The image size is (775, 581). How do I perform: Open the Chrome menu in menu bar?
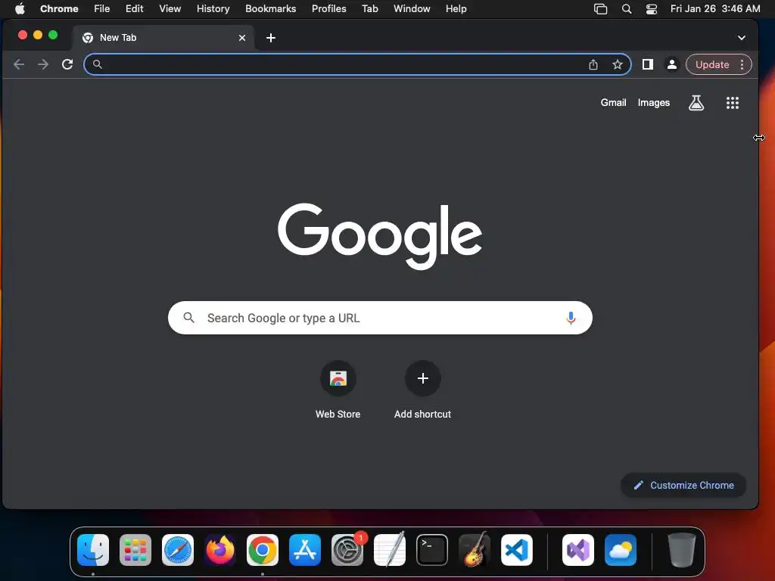pyautogui.click(x=59, y=8)
